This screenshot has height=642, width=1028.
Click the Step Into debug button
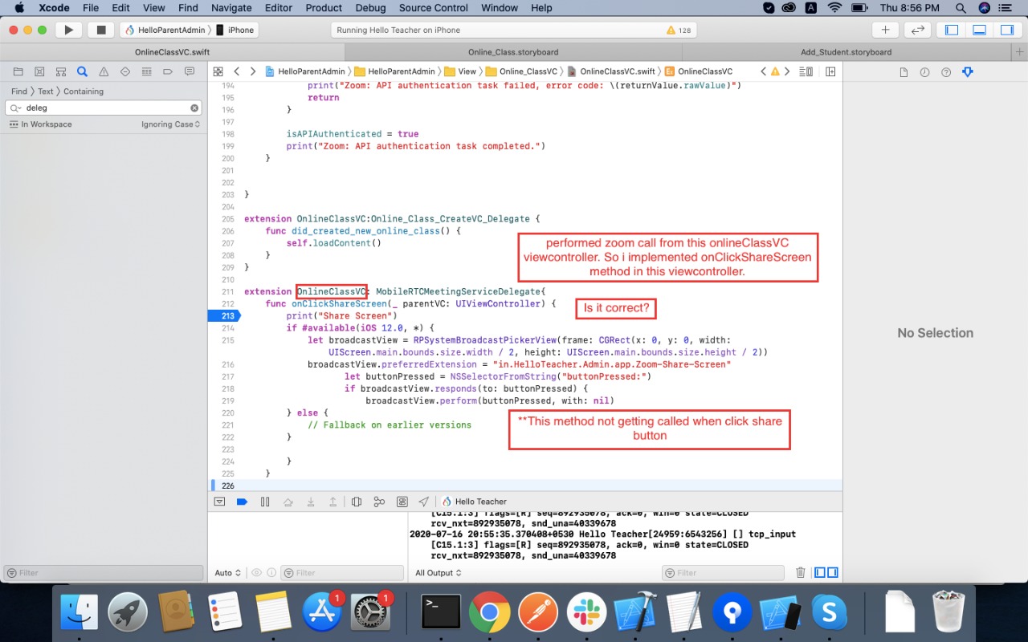310,502
